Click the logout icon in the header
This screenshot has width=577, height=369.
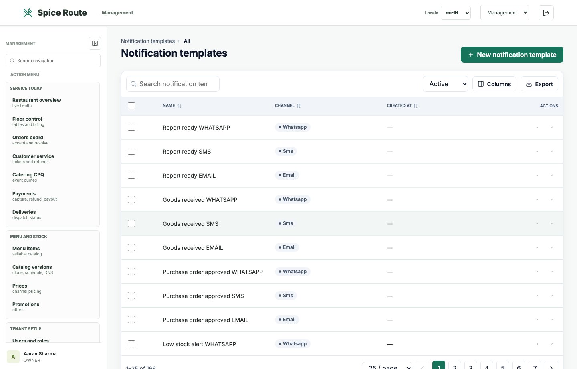546,13
